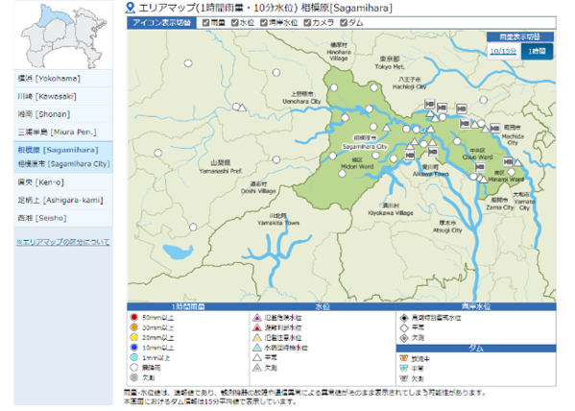Viewport: 575px width, 411px height.
Task: Select the 1時間 rainfall tab
Action: [x=537, y=52]
